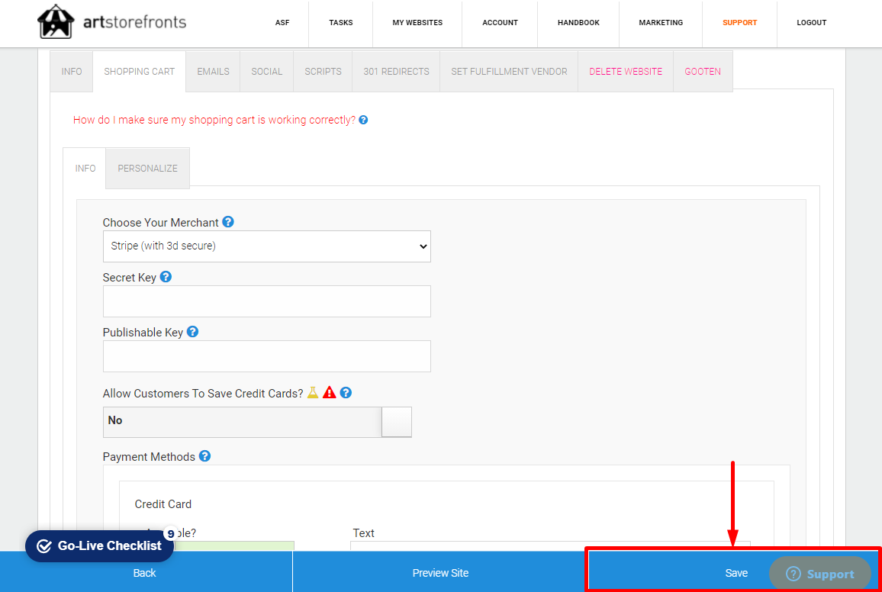
Task: Click the Art Storefronts logo
Action: (x=111, y=22)
